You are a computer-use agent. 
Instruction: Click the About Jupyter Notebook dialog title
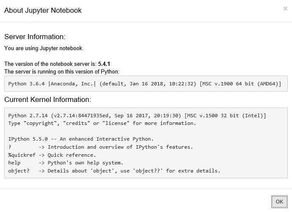click(43, 11)
